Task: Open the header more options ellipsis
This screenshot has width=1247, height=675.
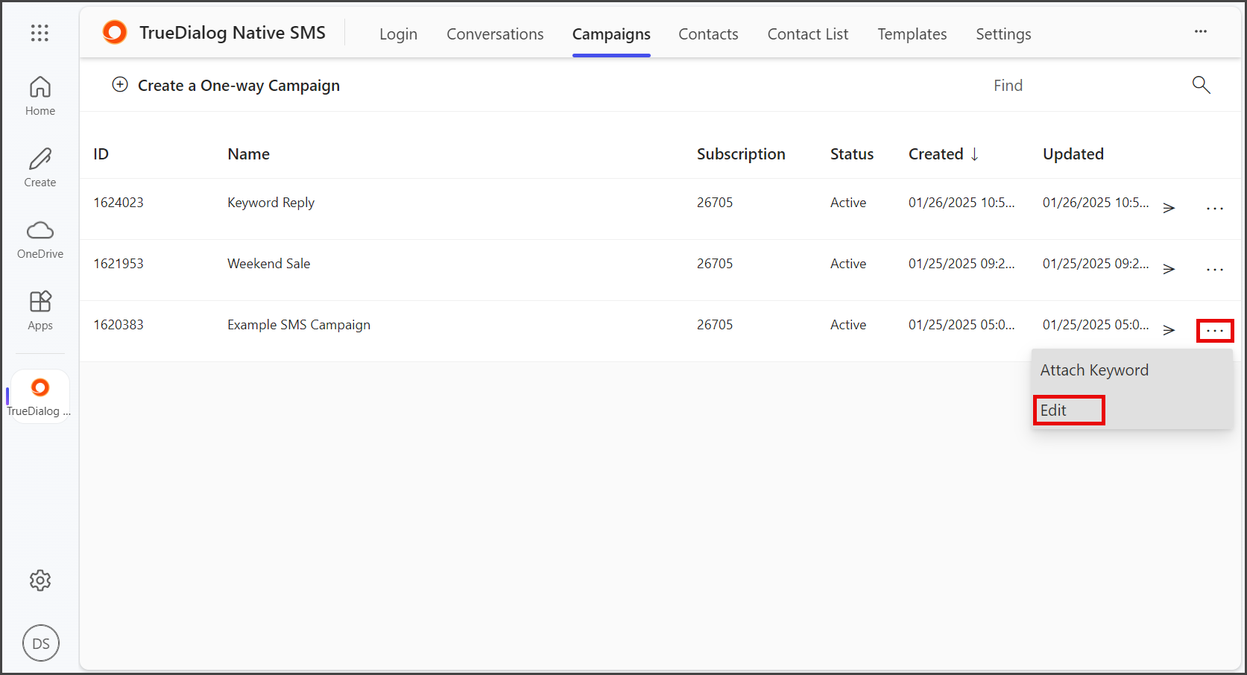Action: (1201, 31)
